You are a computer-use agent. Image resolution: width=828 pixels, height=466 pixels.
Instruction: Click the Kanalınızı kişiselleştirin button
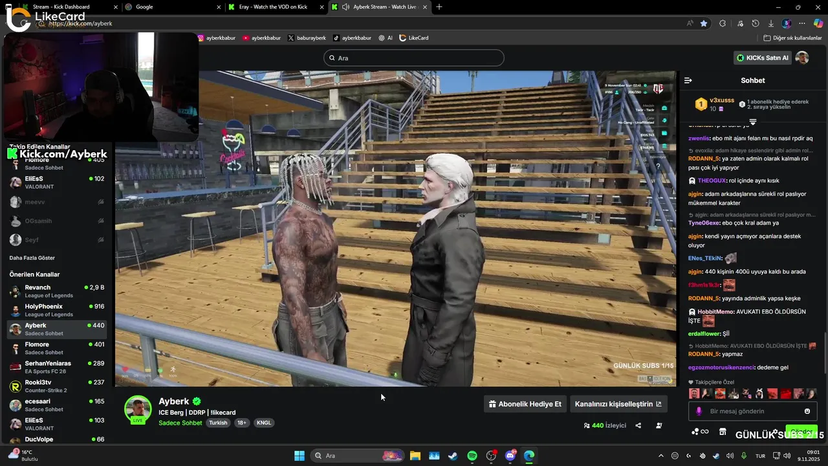[x=618, y=404]
